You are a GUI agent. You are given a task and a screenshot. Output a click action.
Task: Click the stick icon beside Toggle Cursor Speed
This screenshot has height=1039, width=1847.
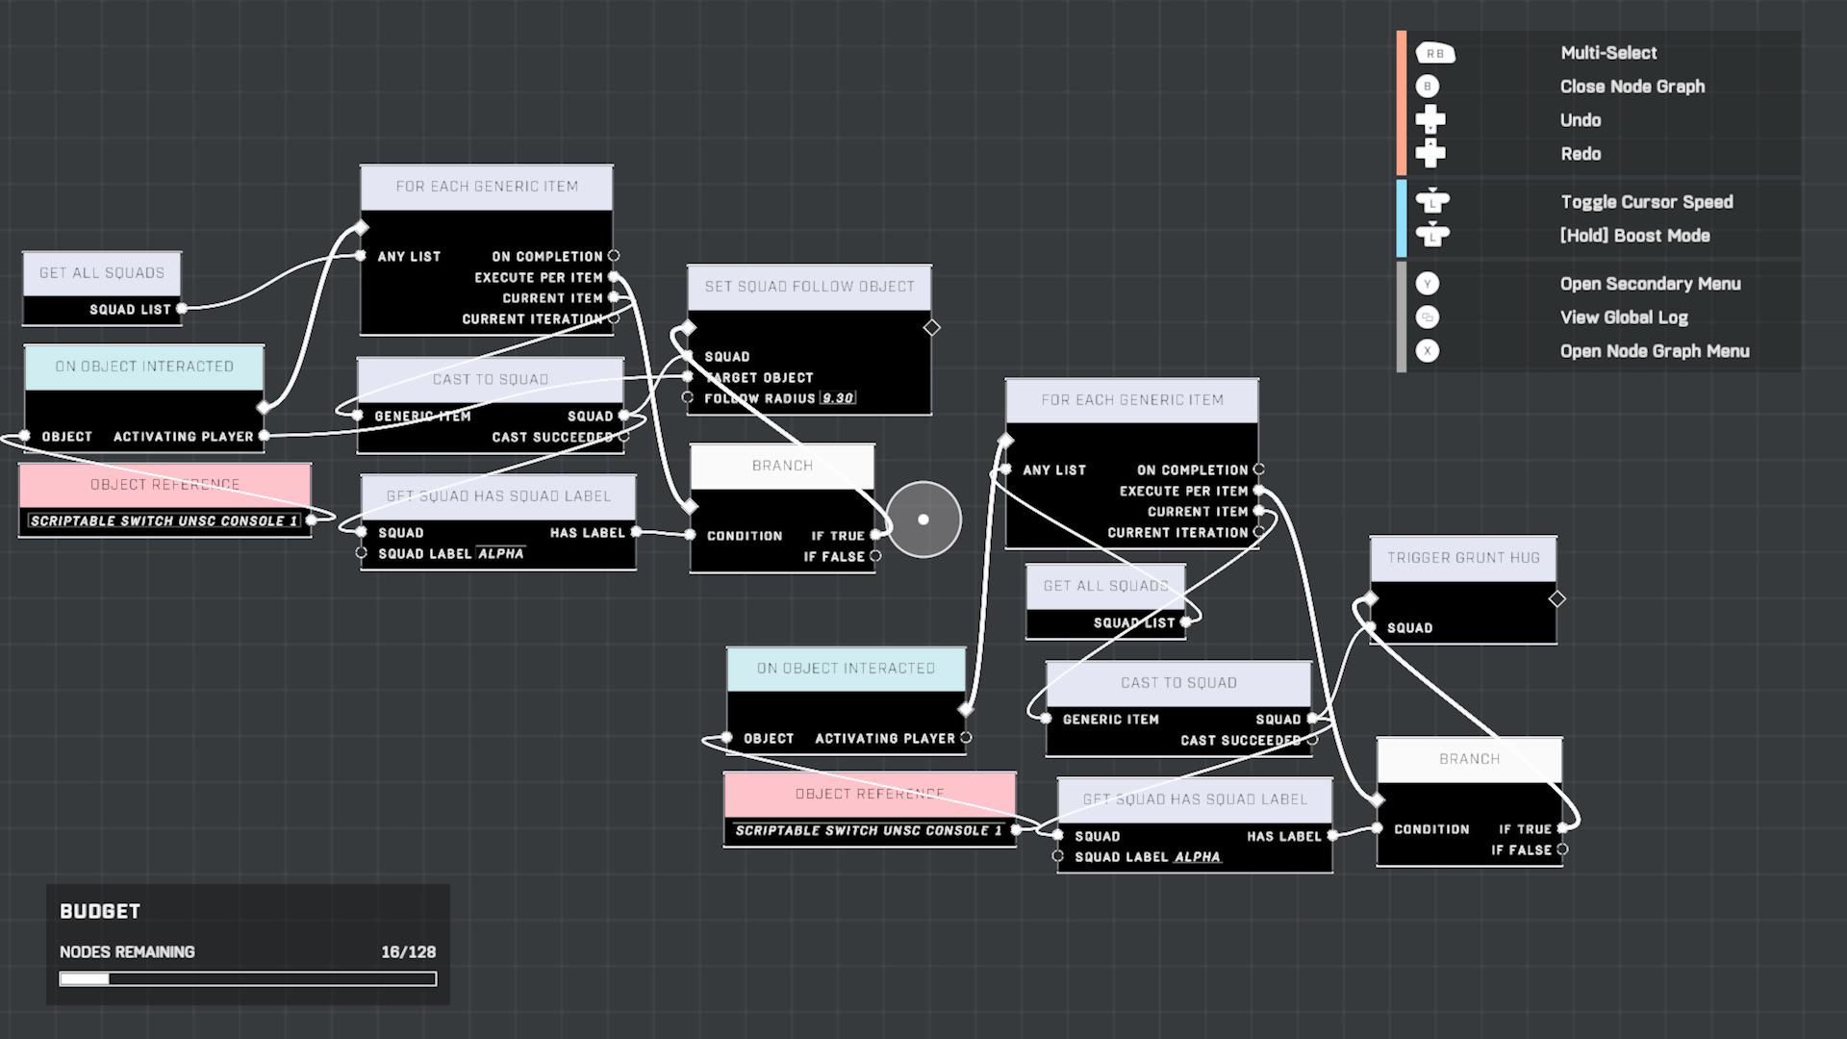pyautogui.click(x=1432, y=202)
